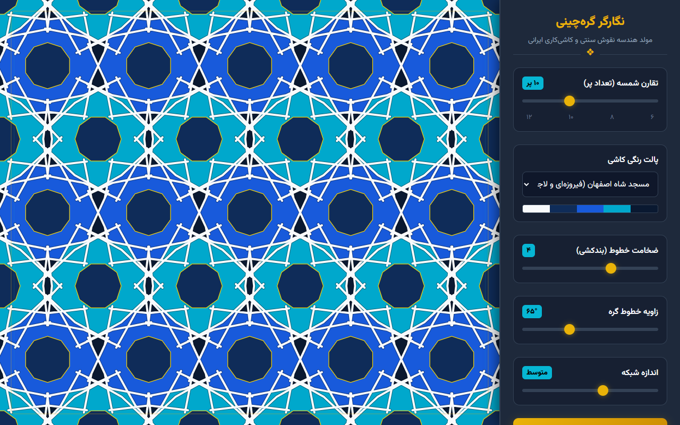Click the label 'زاویه خطوط گره'
Viewport: 680px width, 425px height.
coord(633,311)
